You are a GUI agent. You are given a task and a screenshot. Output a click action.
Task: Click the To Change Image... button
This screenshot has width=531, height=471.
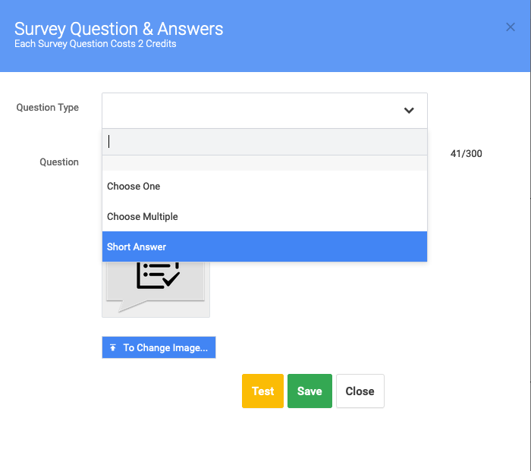[x=159, y=347]
